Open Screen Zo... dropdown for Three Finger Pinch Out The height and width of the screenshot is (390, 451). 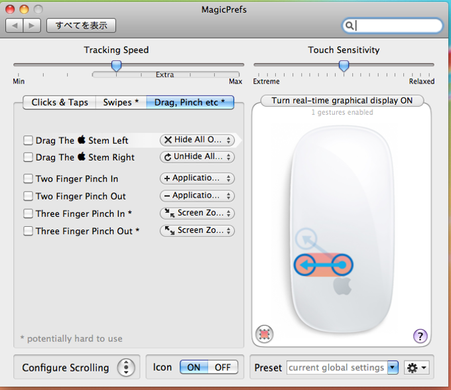coord(198,231)
